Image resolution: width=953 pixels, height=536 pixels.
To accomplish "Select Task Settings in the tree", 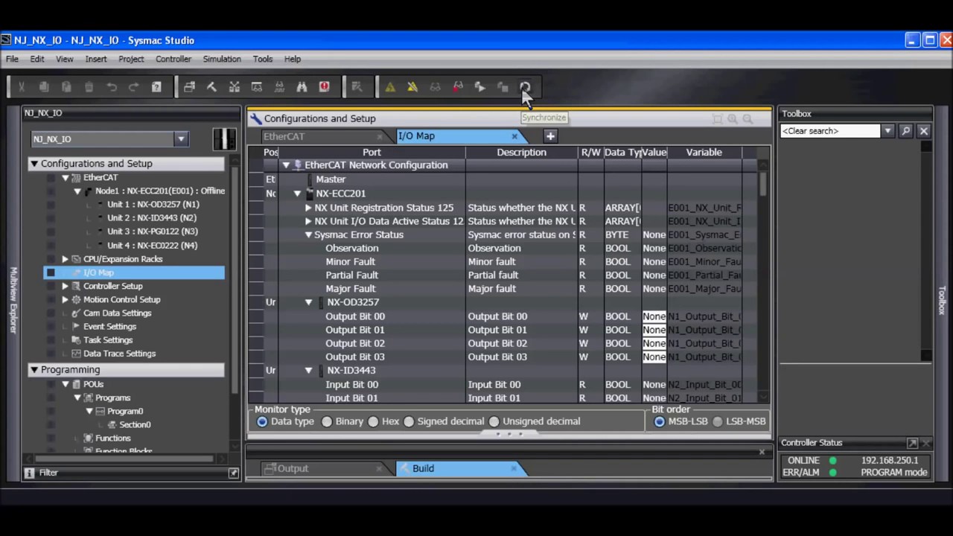I will click(x=108, y=340).
